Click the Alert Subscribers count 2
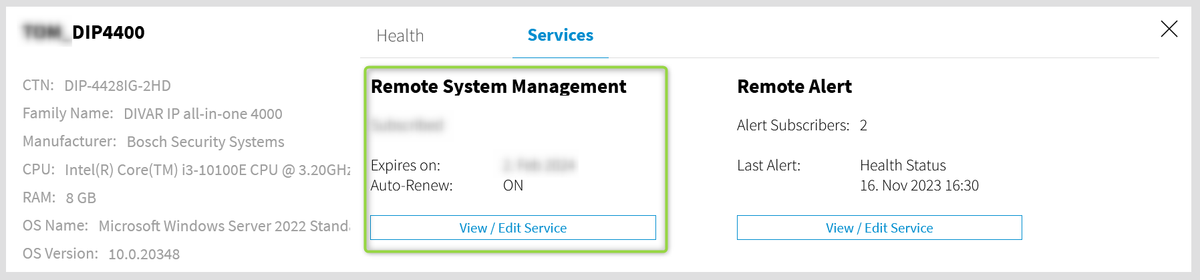Viewport: 1200px width, 280px height. coord(863,126)
